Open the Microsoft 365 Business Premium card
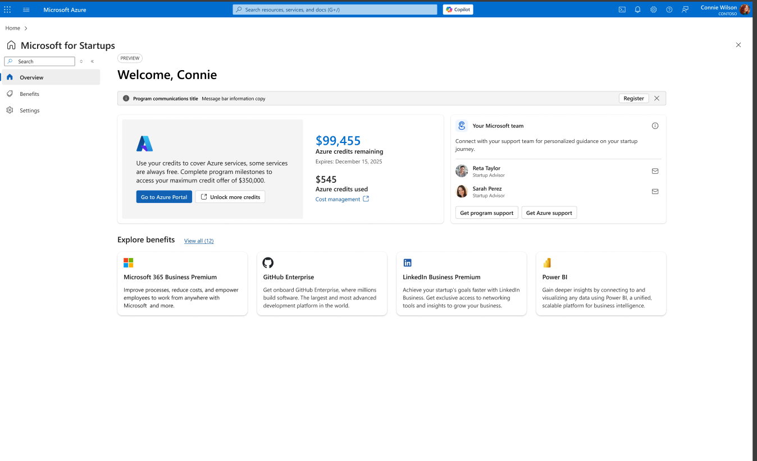This screenshot has width=757, height=461. (183, 283)
